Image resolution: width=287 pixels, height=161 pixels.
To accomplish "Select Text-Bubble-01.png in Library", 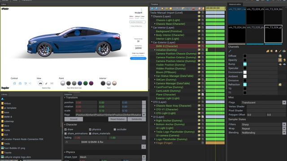I will [x=13, y=148].
